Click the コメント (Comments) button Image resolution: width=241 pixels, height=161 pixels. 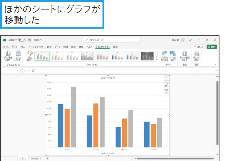pyautogui.click(x=199, y=47)
